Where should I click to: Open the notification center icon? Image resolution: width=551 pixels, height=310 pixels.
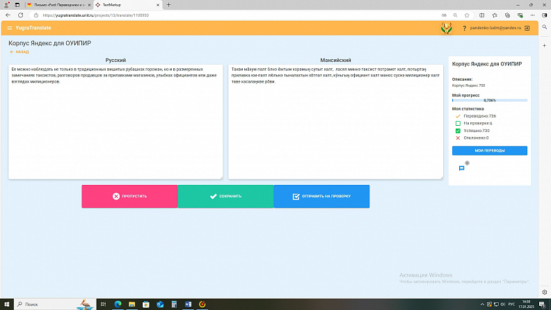(x=543, y=304)
